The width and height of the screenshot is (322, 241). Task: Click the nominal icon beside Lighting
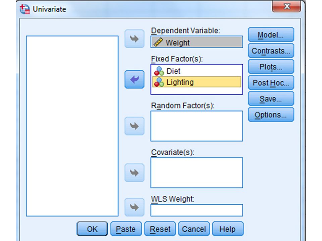tap(159, 82)
